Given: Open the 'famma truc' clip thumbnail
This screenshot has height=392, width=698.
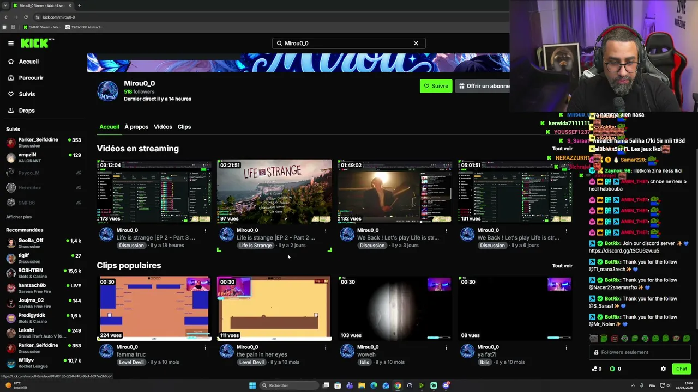Looking at the screenshot, I should (x=154, y=308).
